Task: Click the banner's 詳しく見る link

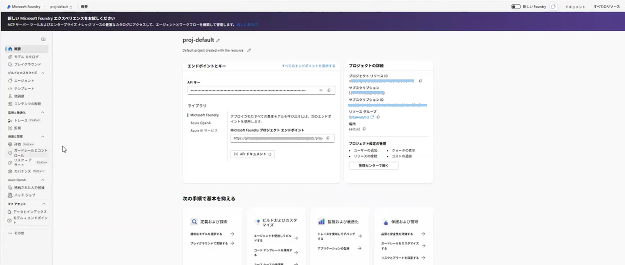Action: tap(247, 25)
